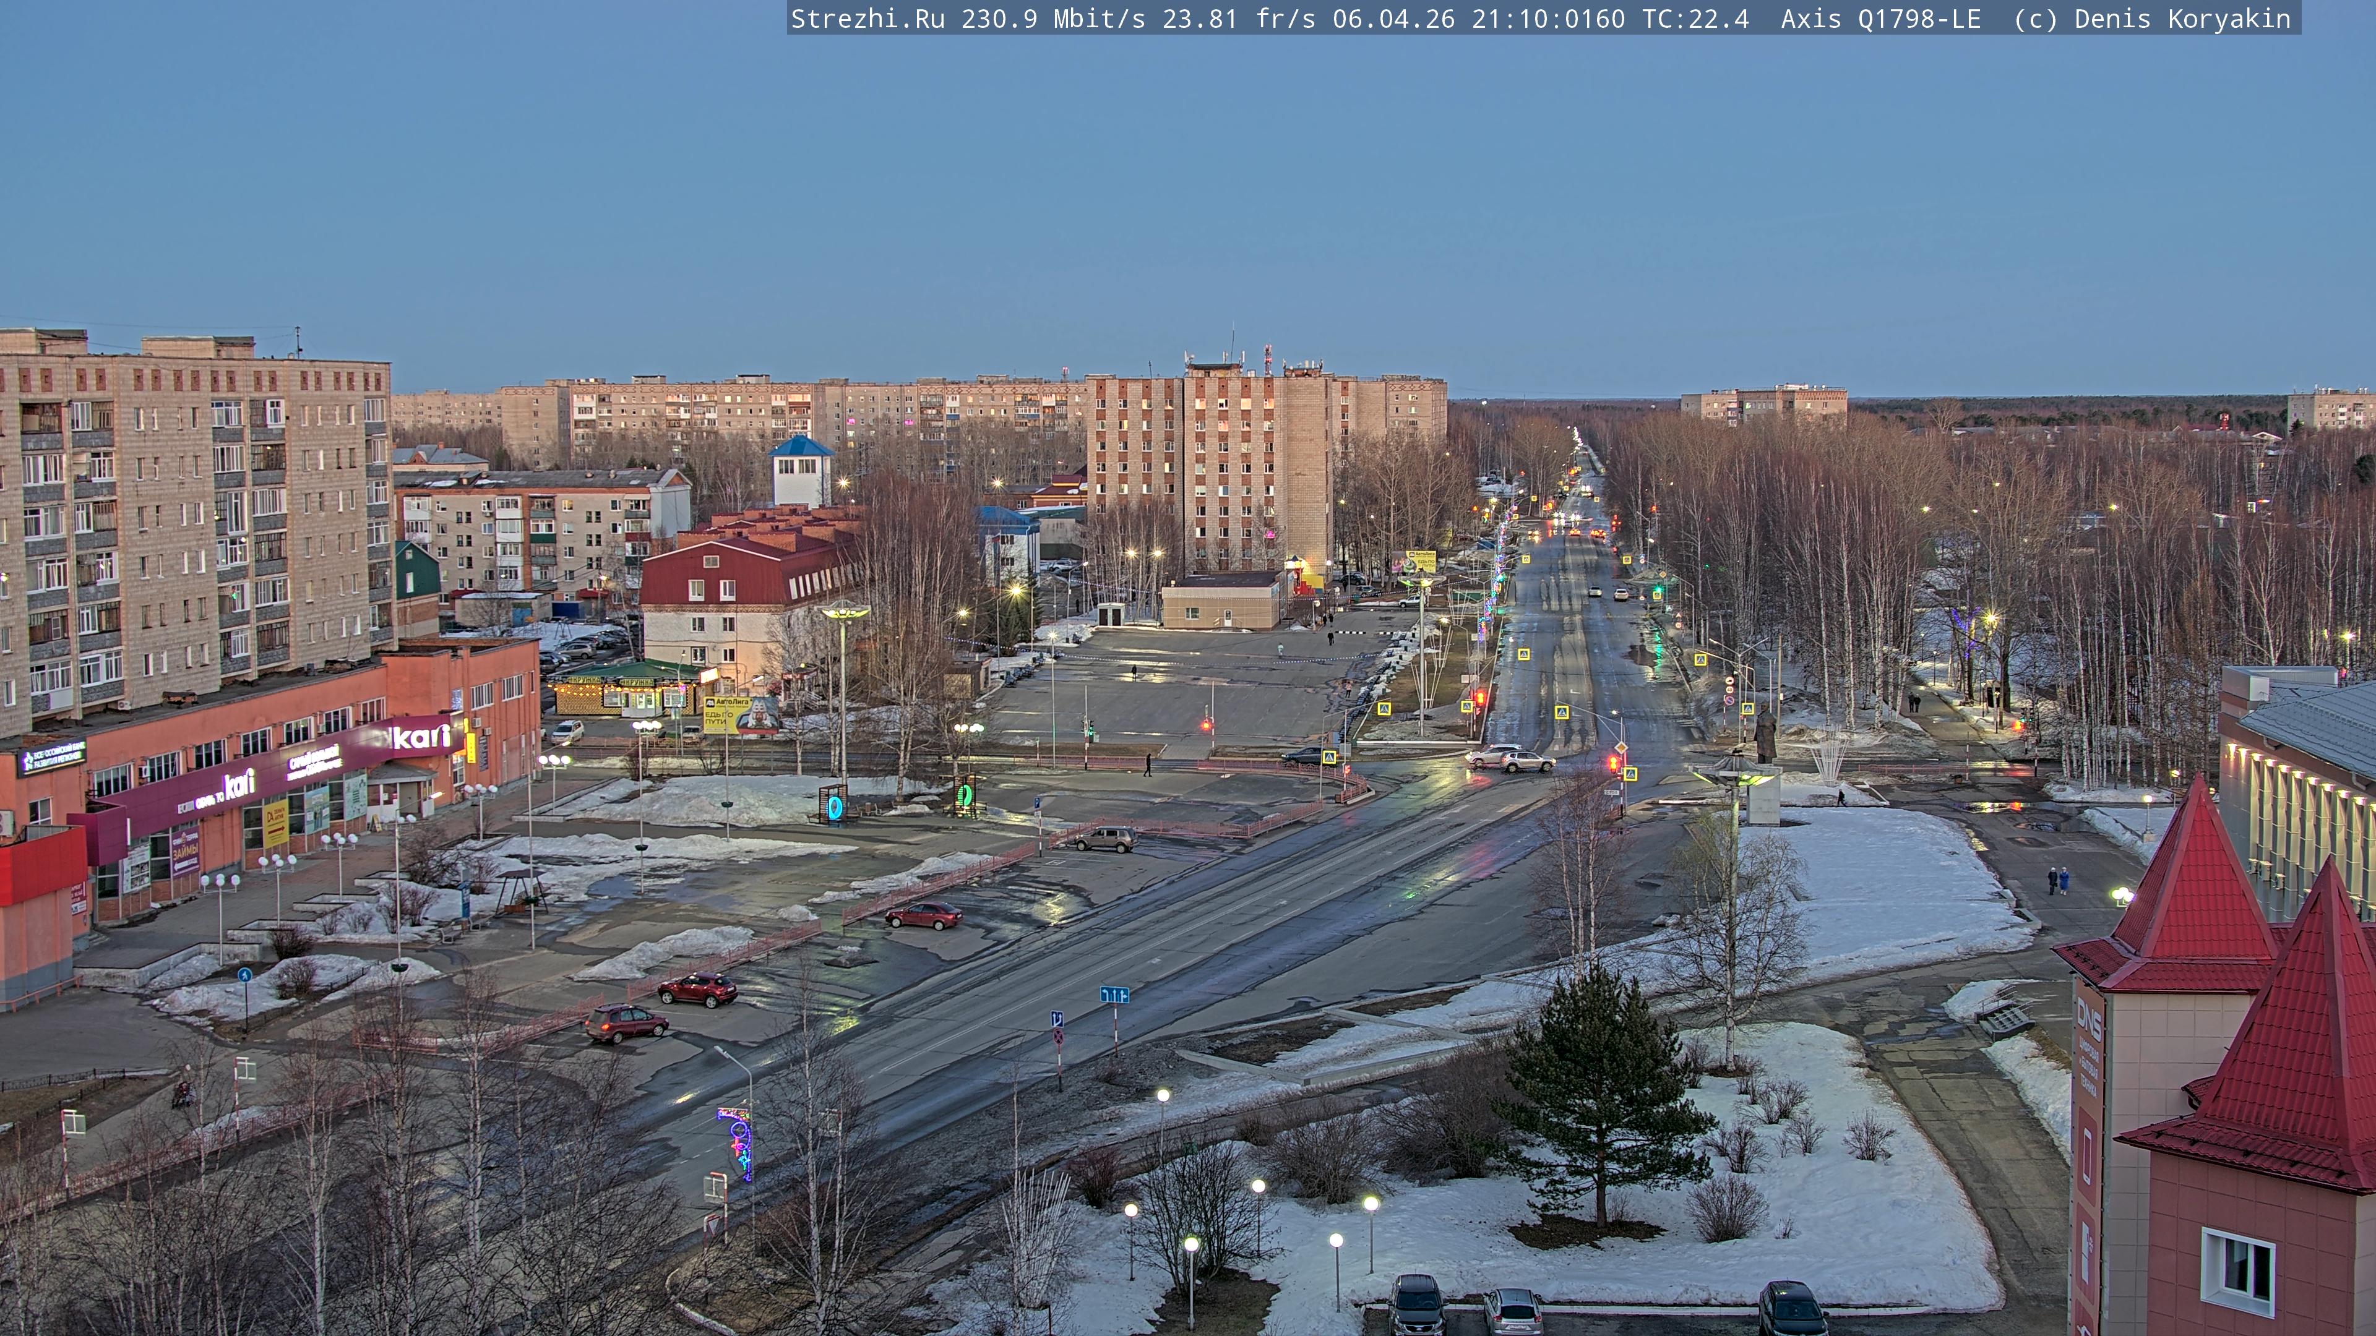Image resolution: width=2376 pixels, height=1336 pixels.
Task: Click the blue pedestrian path round sign
Action: (244, 975)
